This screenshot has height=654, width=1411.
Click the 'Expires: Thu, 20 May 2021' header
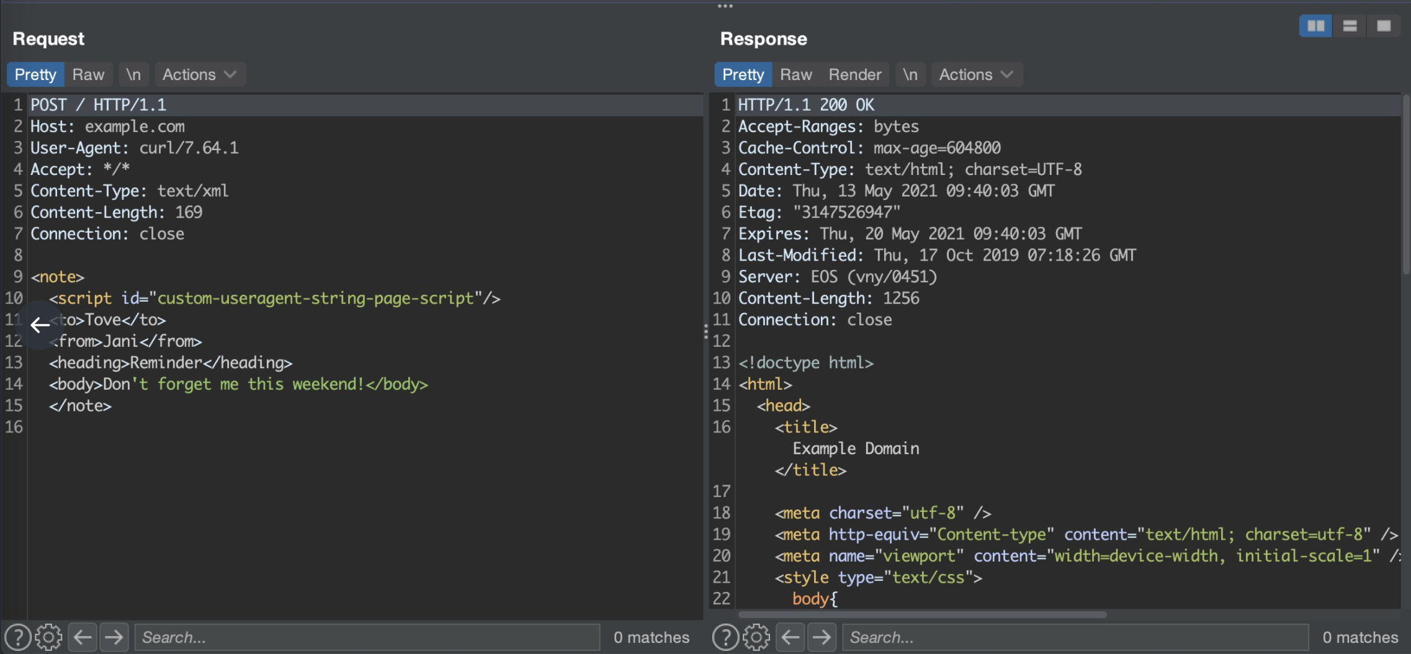coord(910,234)
